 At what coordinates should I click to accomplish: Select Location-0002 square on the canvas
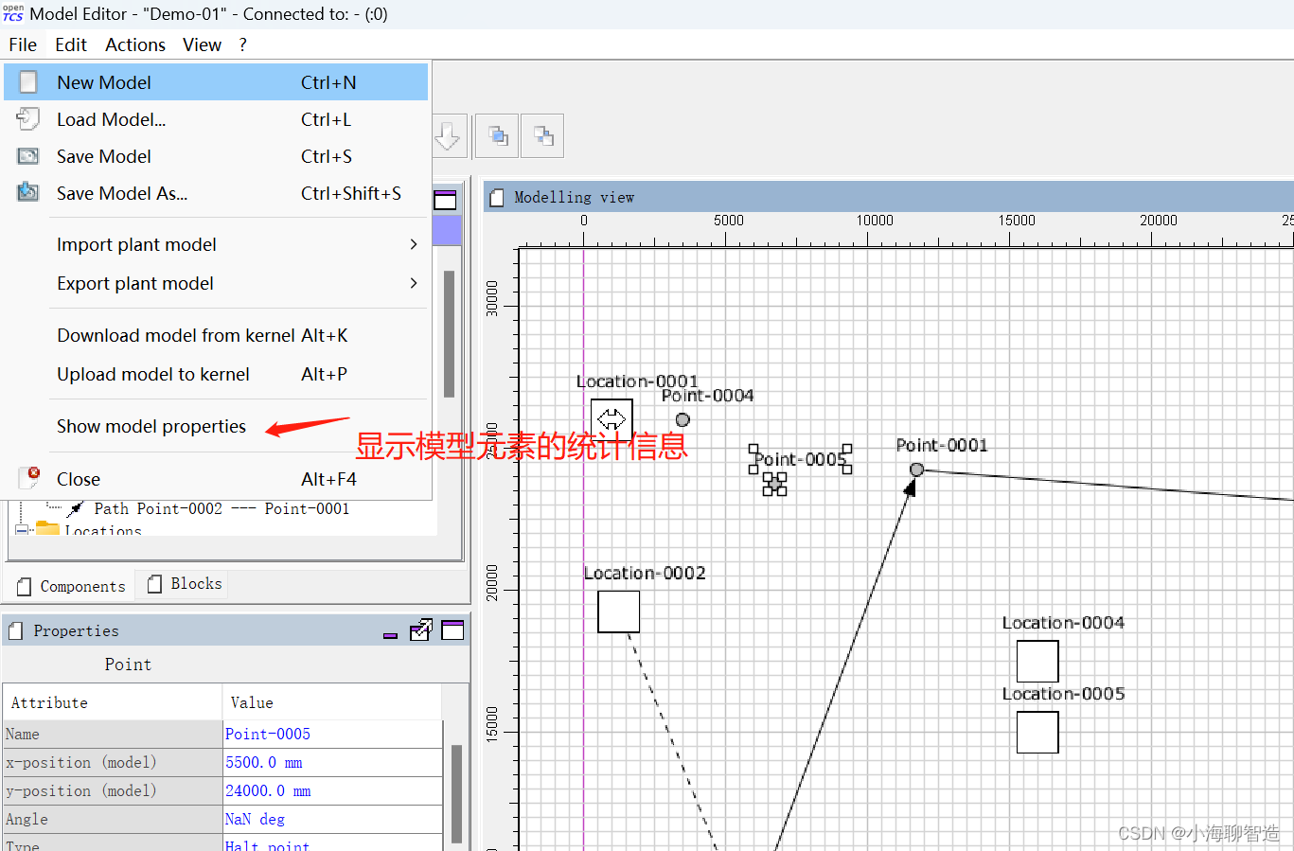[618, 612]
